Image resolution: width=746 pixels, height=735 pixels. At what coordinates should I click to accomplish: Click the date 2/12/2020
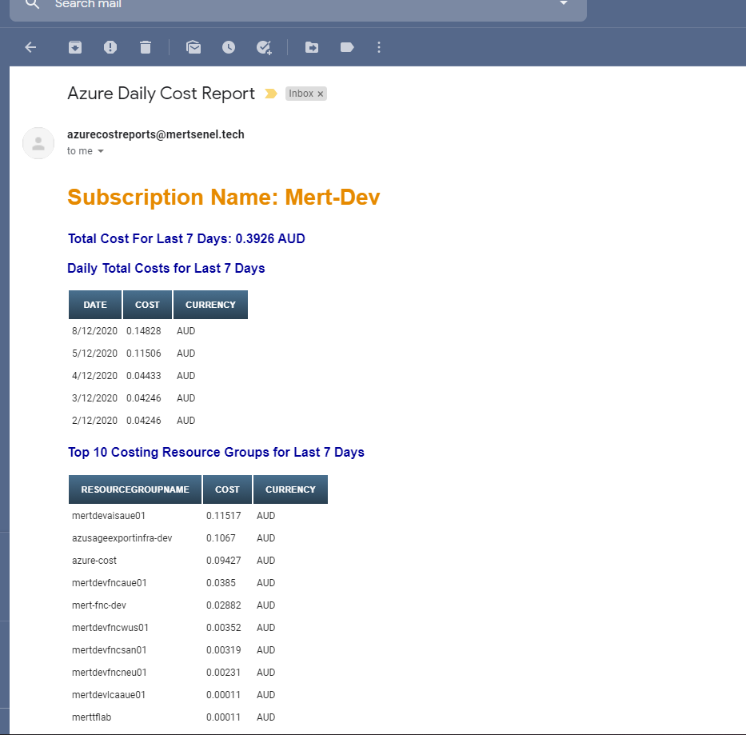coord(94,421)
